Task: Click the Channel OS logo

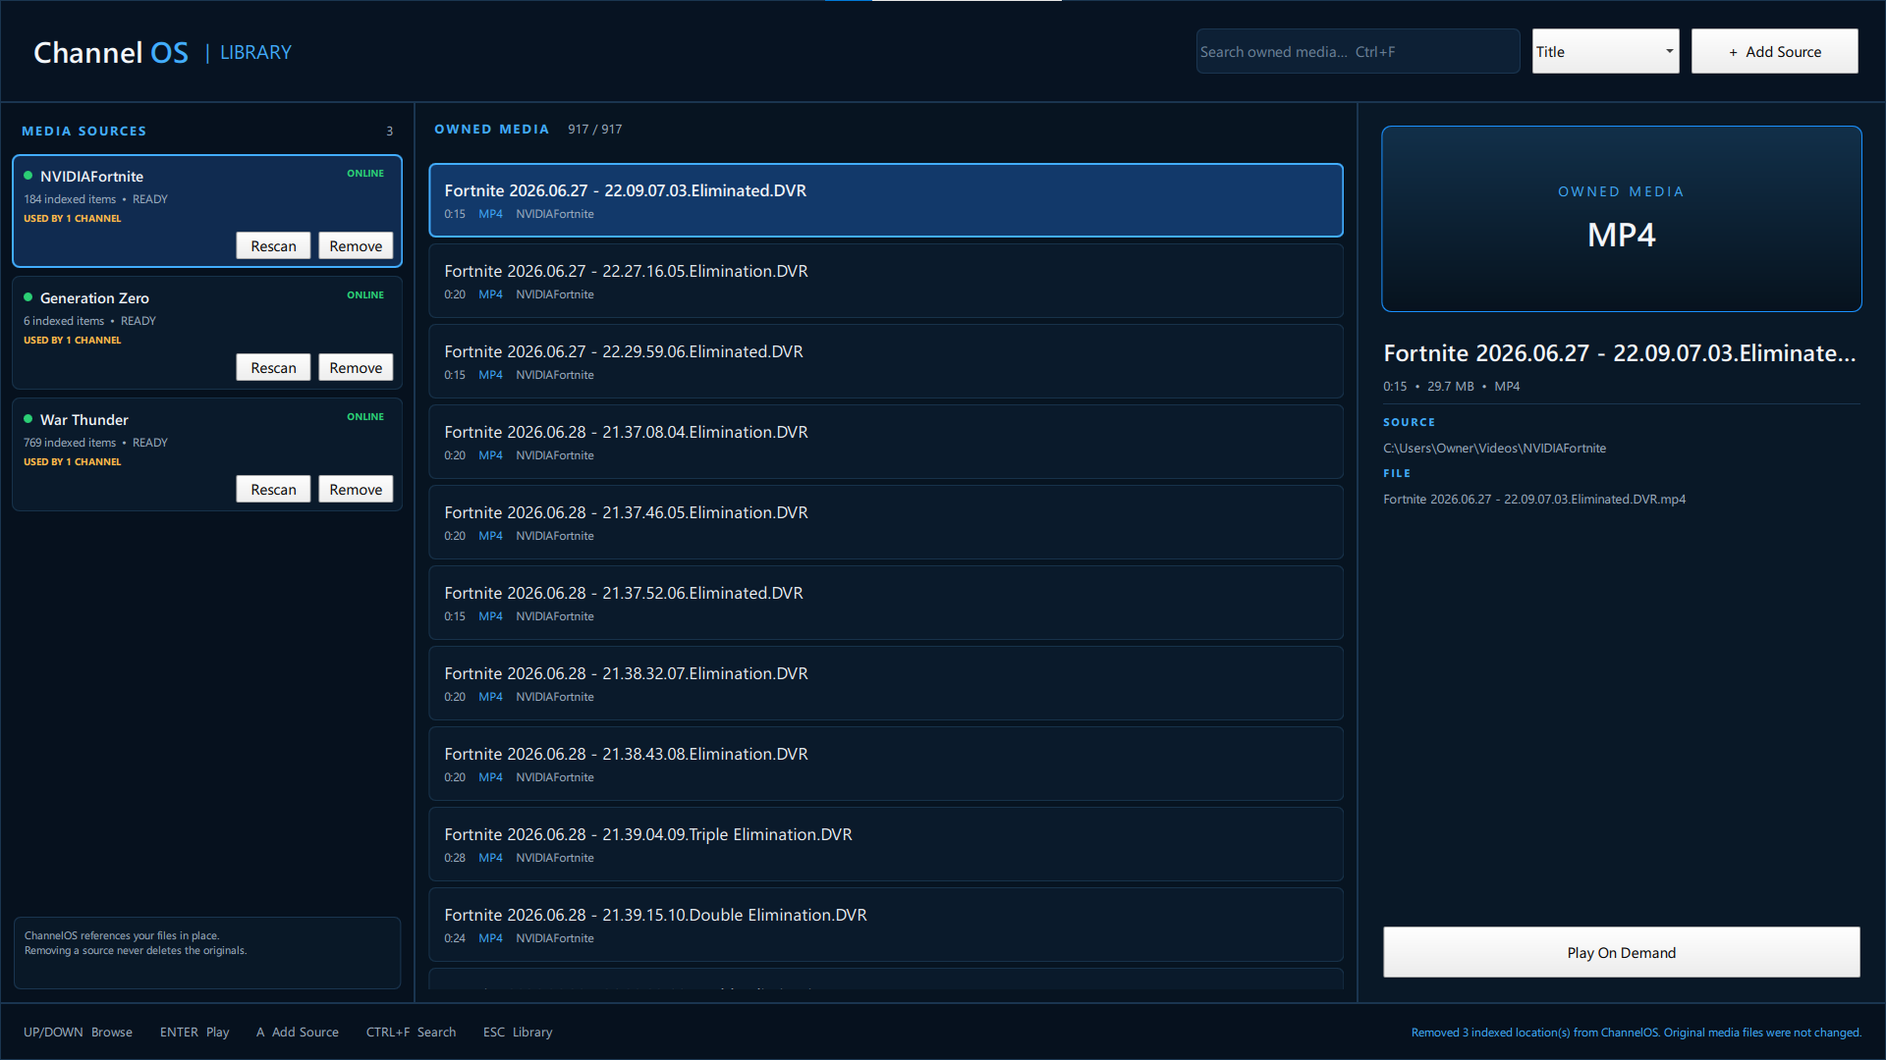Action: 111,52
